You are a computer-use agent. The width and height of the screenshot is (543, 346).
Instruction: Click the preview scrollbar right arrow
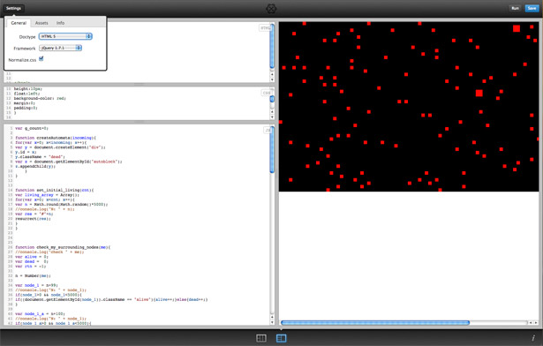point(536,322)
